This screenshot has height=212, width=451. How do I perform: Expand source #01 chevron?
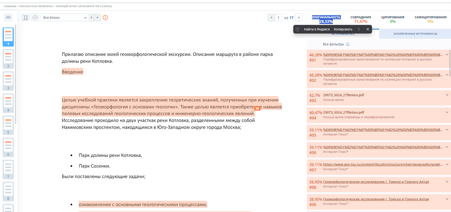point(447,55)
